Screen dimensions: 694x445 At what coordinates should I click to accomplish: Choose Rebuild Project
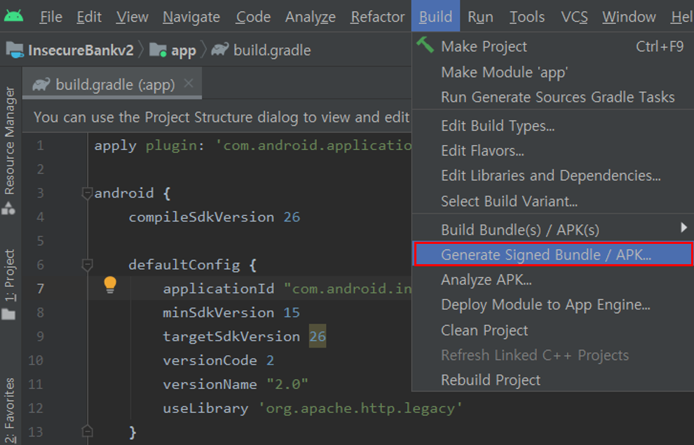[x=553, y=380]
